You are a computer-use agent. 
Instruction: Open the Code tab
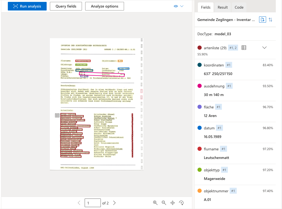tap(239, 7)
